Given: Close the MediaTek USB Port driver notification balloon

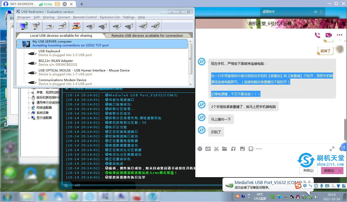Looking at the screenshot, I should pyautogui.click(x=309, y=182).
